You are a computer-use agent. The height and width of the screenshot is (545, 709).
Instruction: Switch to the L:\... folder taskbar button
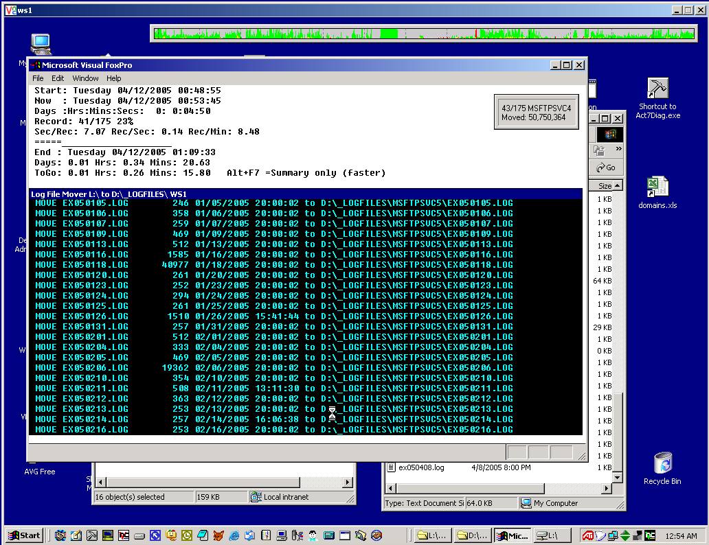433,535
